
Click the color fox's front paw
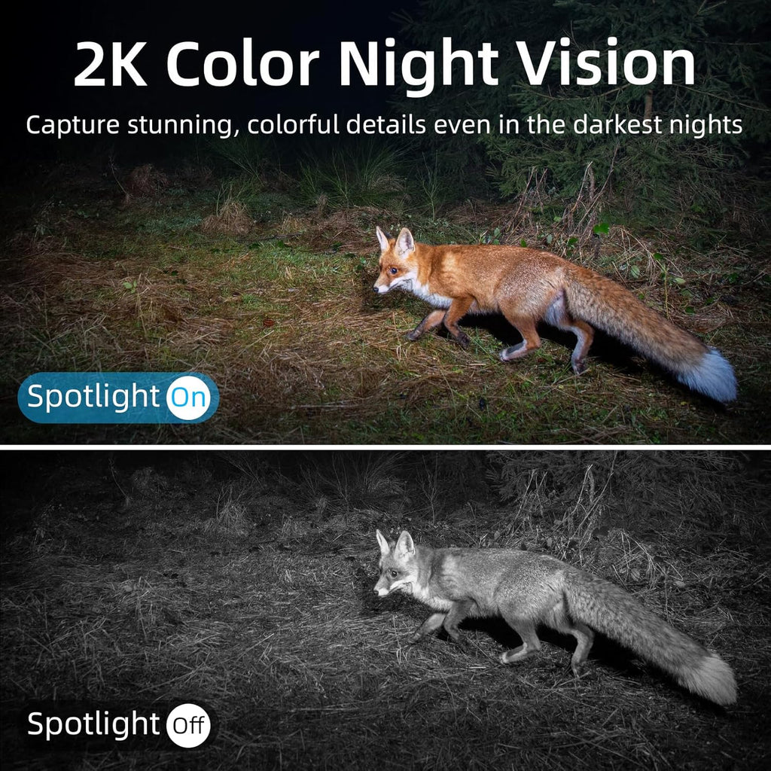[415, 335]
